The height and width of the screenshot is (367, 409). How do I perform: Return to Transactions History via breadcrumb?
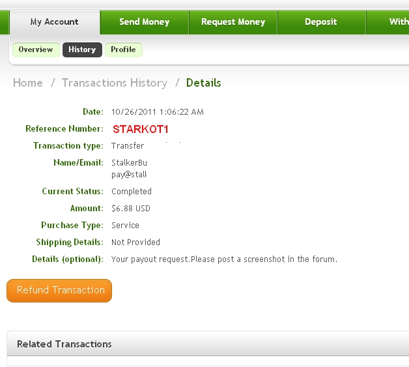[114, 83]
